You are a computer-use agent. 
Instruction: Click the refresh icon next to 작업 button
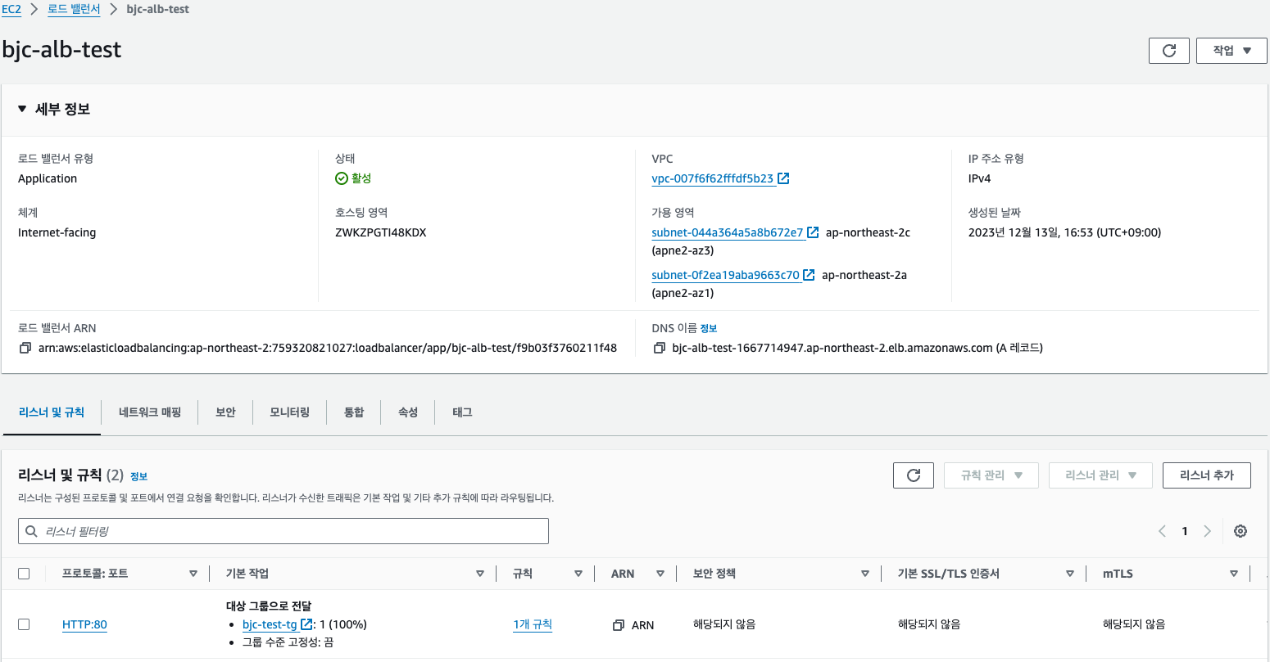(1168, 51)
